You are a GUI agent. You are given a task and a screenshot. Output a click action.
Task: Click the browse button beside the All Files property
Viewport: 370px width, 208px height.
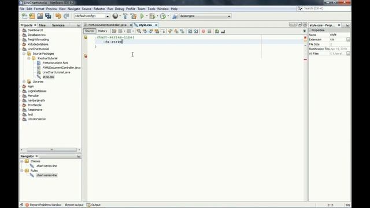pos(348,54)
